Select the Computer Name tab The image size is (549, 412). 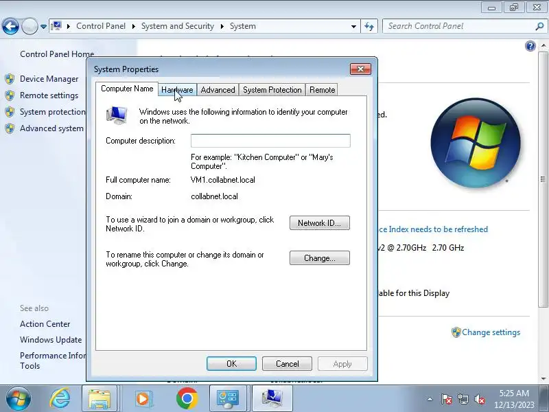[x=127, y=89]
